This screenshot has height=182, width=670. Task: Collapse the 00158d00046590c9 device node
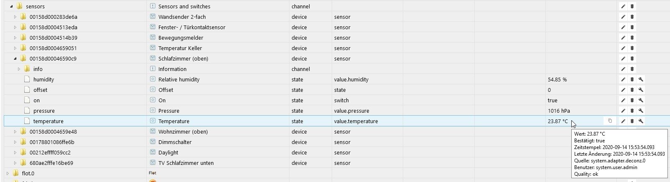(15, 58)
